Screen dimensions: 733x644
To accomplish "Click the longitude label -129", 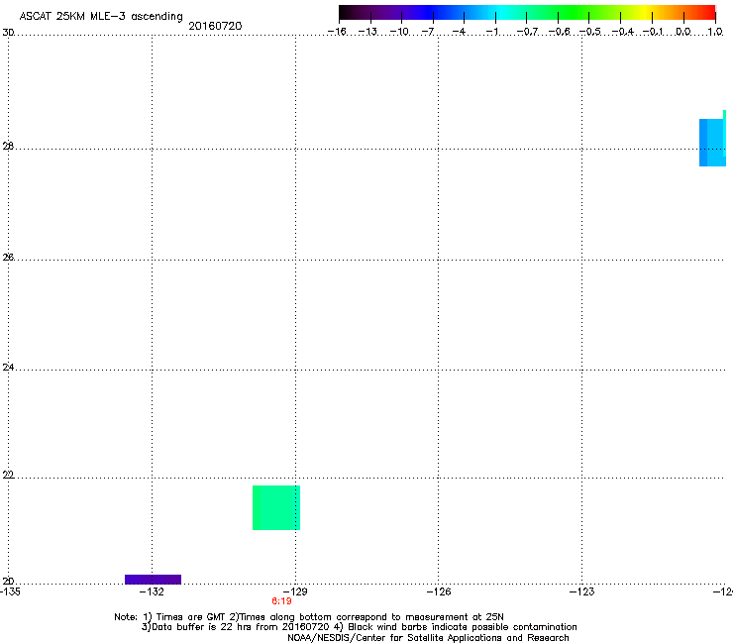I will [295, 591].
